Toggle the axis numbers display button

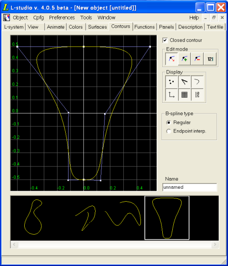[x=197, y=95]
